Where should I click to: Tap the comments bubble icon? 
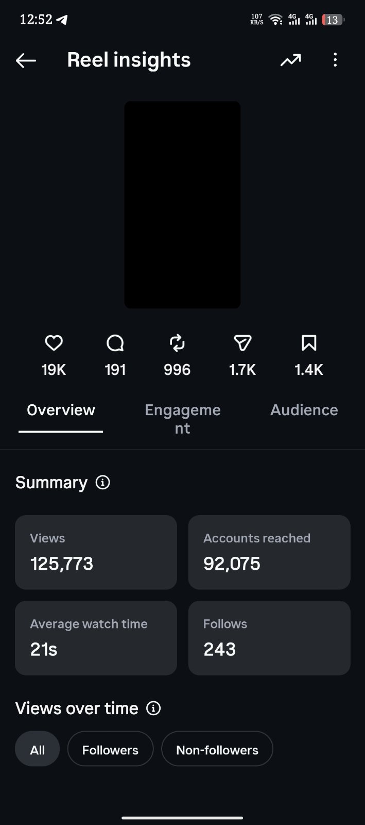click(115, 343)
